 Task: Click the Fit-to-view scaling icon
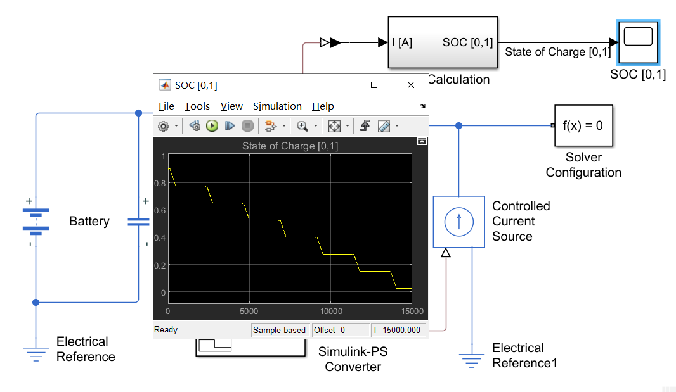click(x=335, y=125)
